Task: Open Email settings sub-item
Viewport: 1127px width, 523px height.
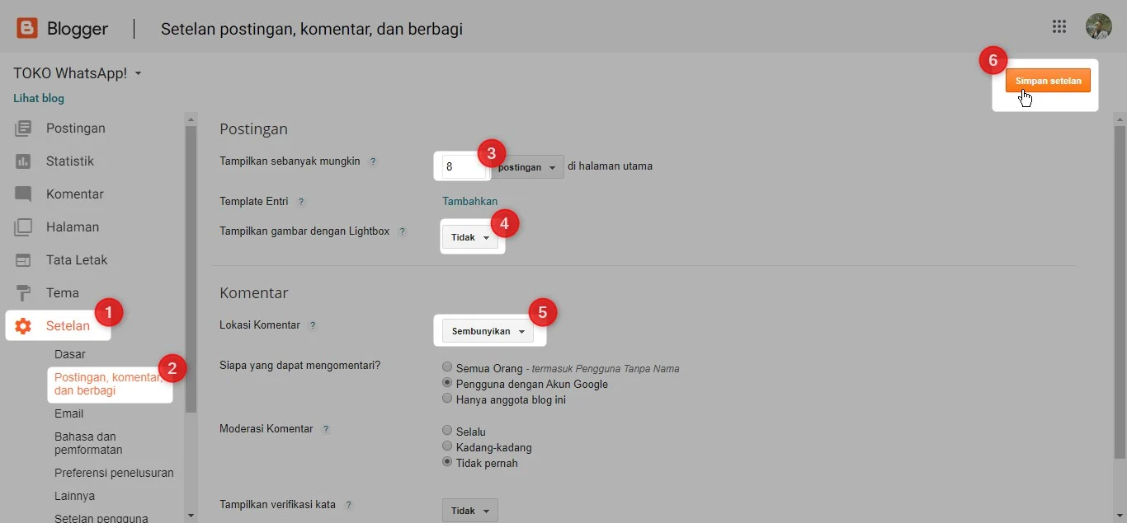Action: (68, 413)
